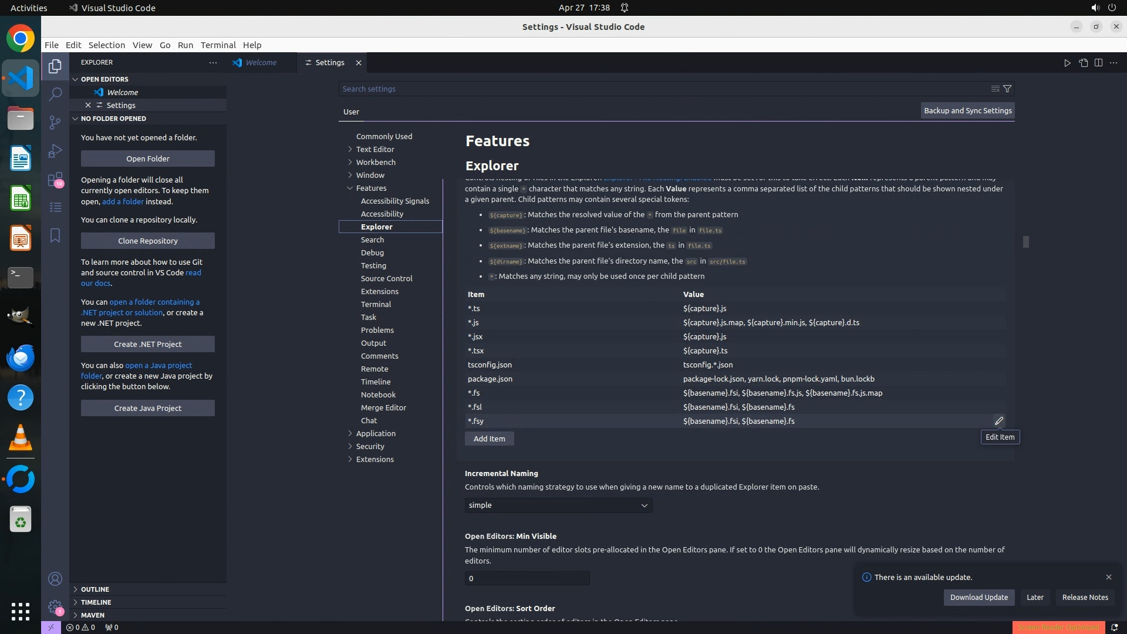The height and width of the screenshot is (634, 1127).
Task: Open the Accounts icon in activity bar
Action: (55, 579)
